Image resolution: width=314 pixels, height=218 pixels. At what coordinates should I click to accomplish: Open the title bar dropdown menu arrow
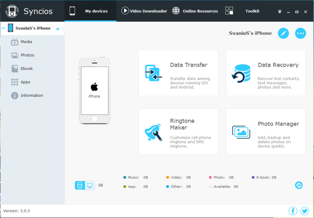pos(279,12)
